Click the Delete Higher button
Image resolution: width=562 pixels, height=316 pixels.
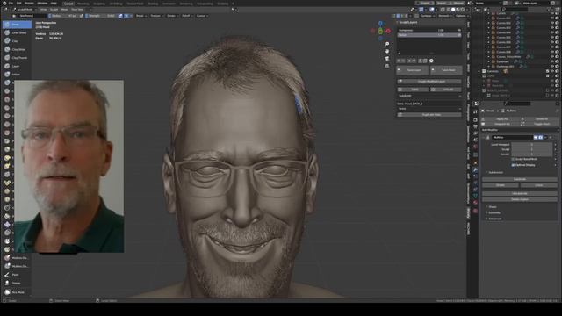(520, 199)
